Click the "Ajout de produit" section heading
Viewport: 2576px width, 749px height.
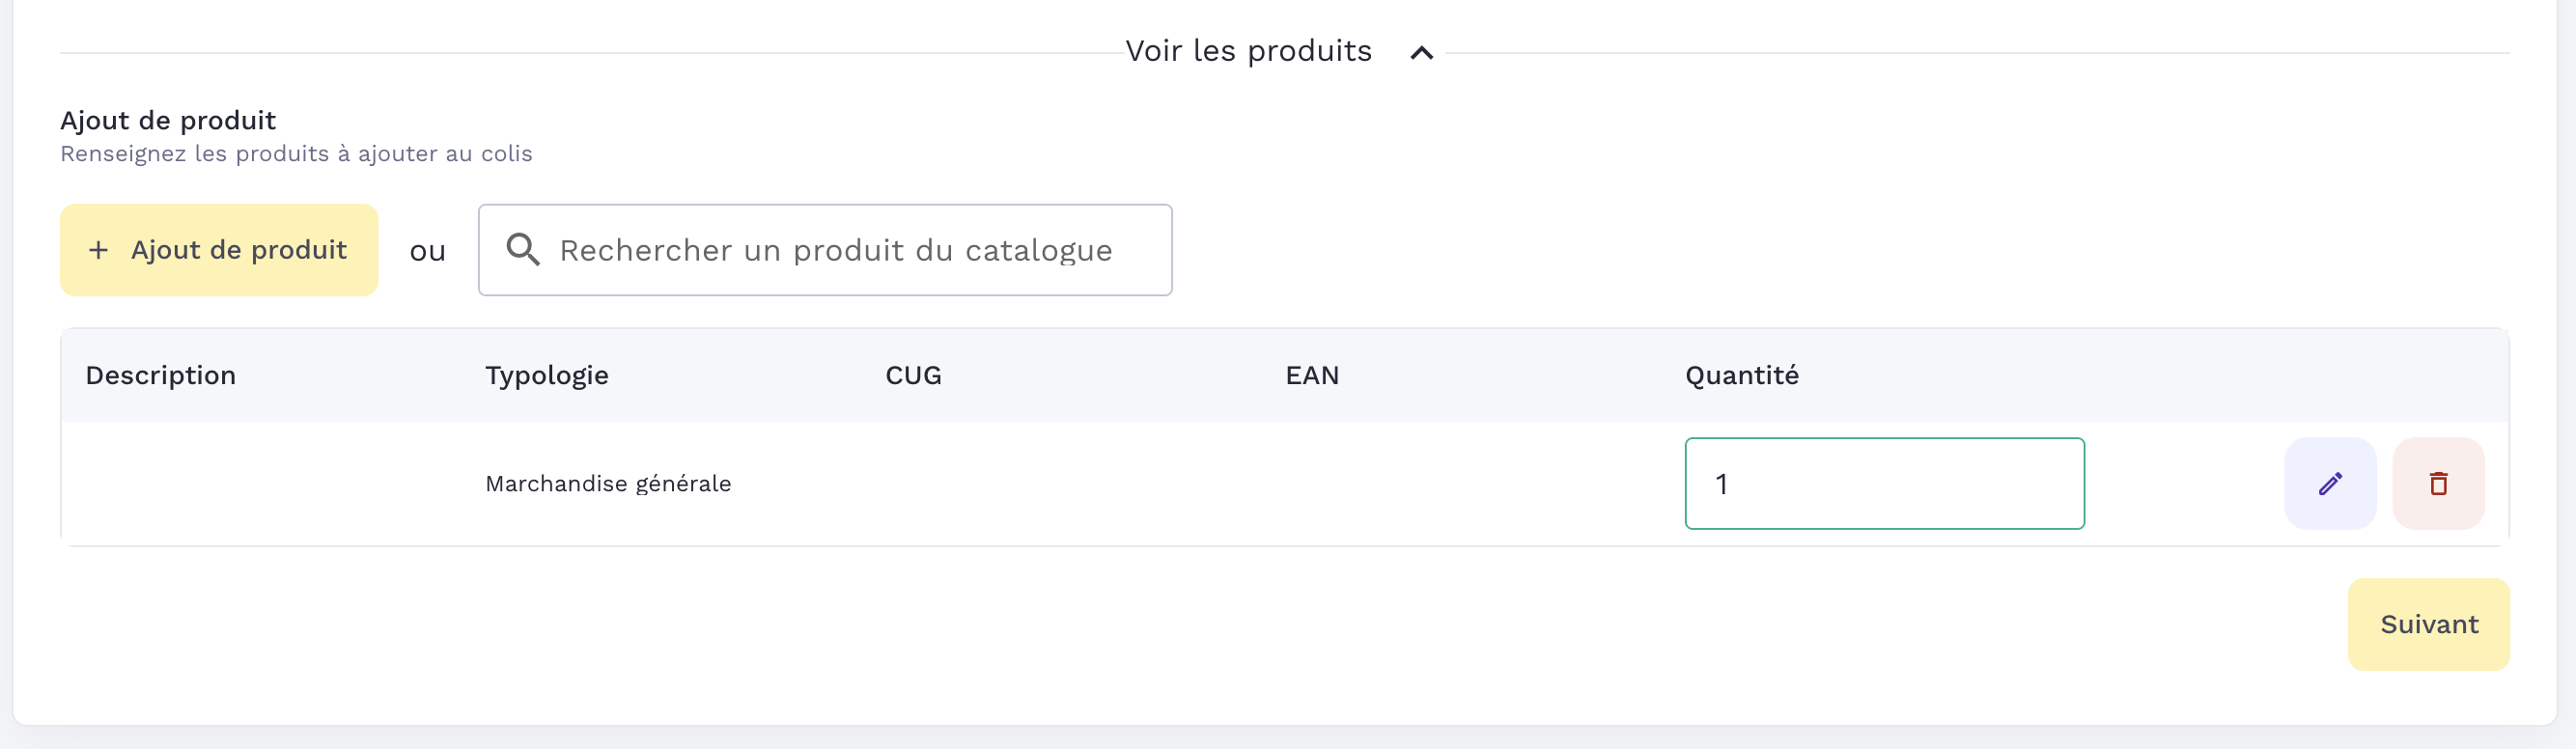[168, 121]
